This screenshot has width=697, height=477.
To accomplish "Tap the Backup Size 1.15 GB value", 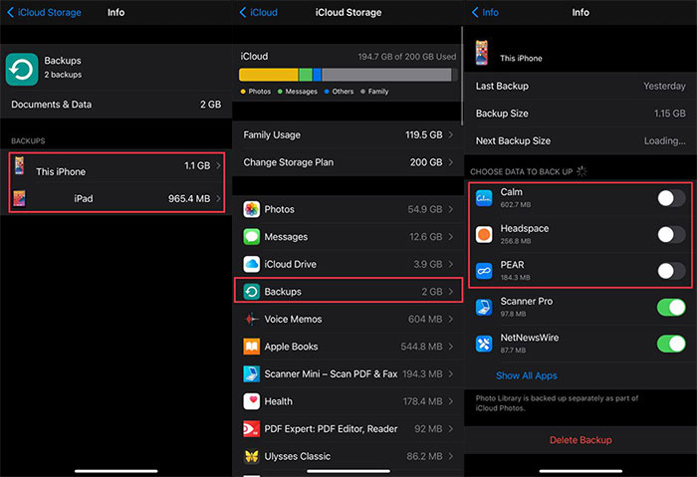I will [x=669, y=114].
